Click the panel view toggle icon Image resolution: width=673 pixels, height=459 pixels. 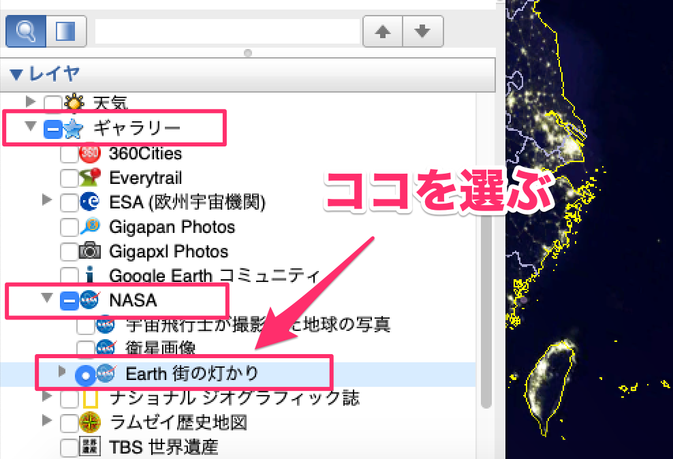coord(65,31)
